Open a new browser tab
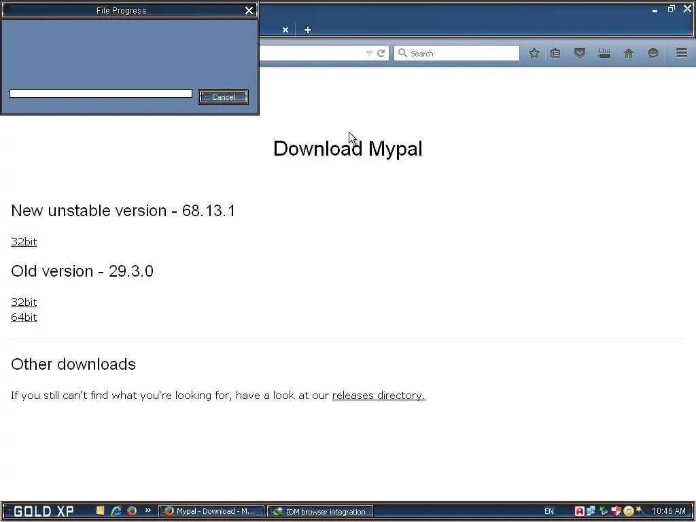The width and height of the screenshot is (696, 522). pyautogui.click(x=308, y=30)
